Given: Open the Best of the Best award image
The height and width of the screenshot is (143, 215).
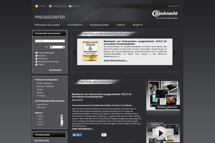Looking at the screenshot, I should click(x=91, y=51).
